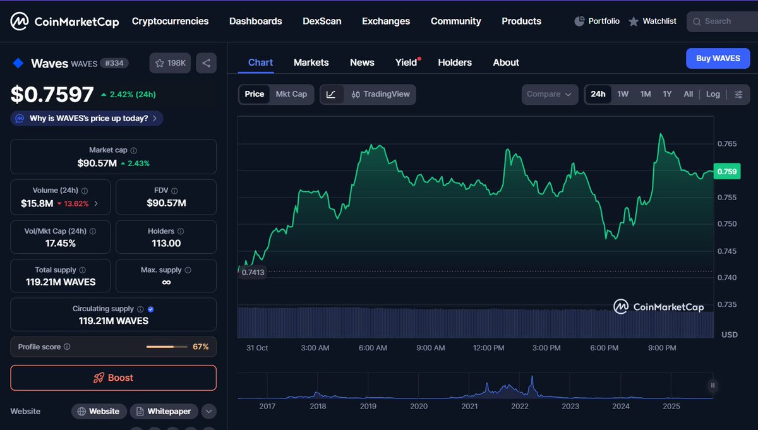Click Max. supply info icon
The width and height of the screenshot is (758, 430).
click(188, 270)
